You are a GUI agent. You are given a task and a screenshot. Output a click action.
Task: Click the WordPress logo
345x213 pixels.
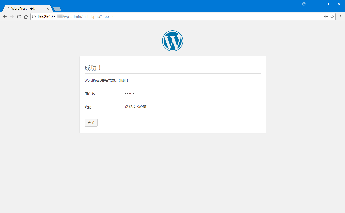click(x=172, y=41)
